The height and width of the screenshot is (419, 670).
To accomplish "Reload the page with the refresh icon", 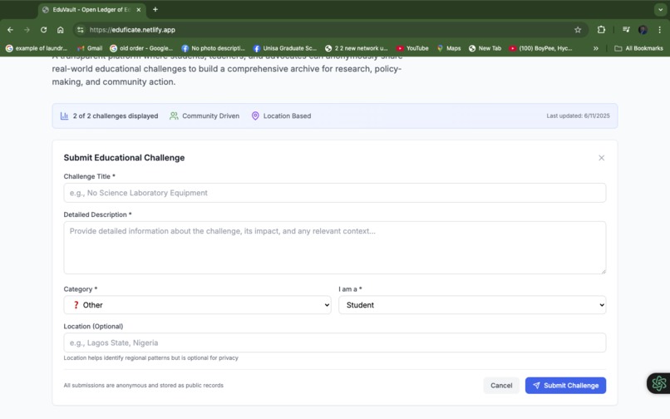I will pos(43,30).
